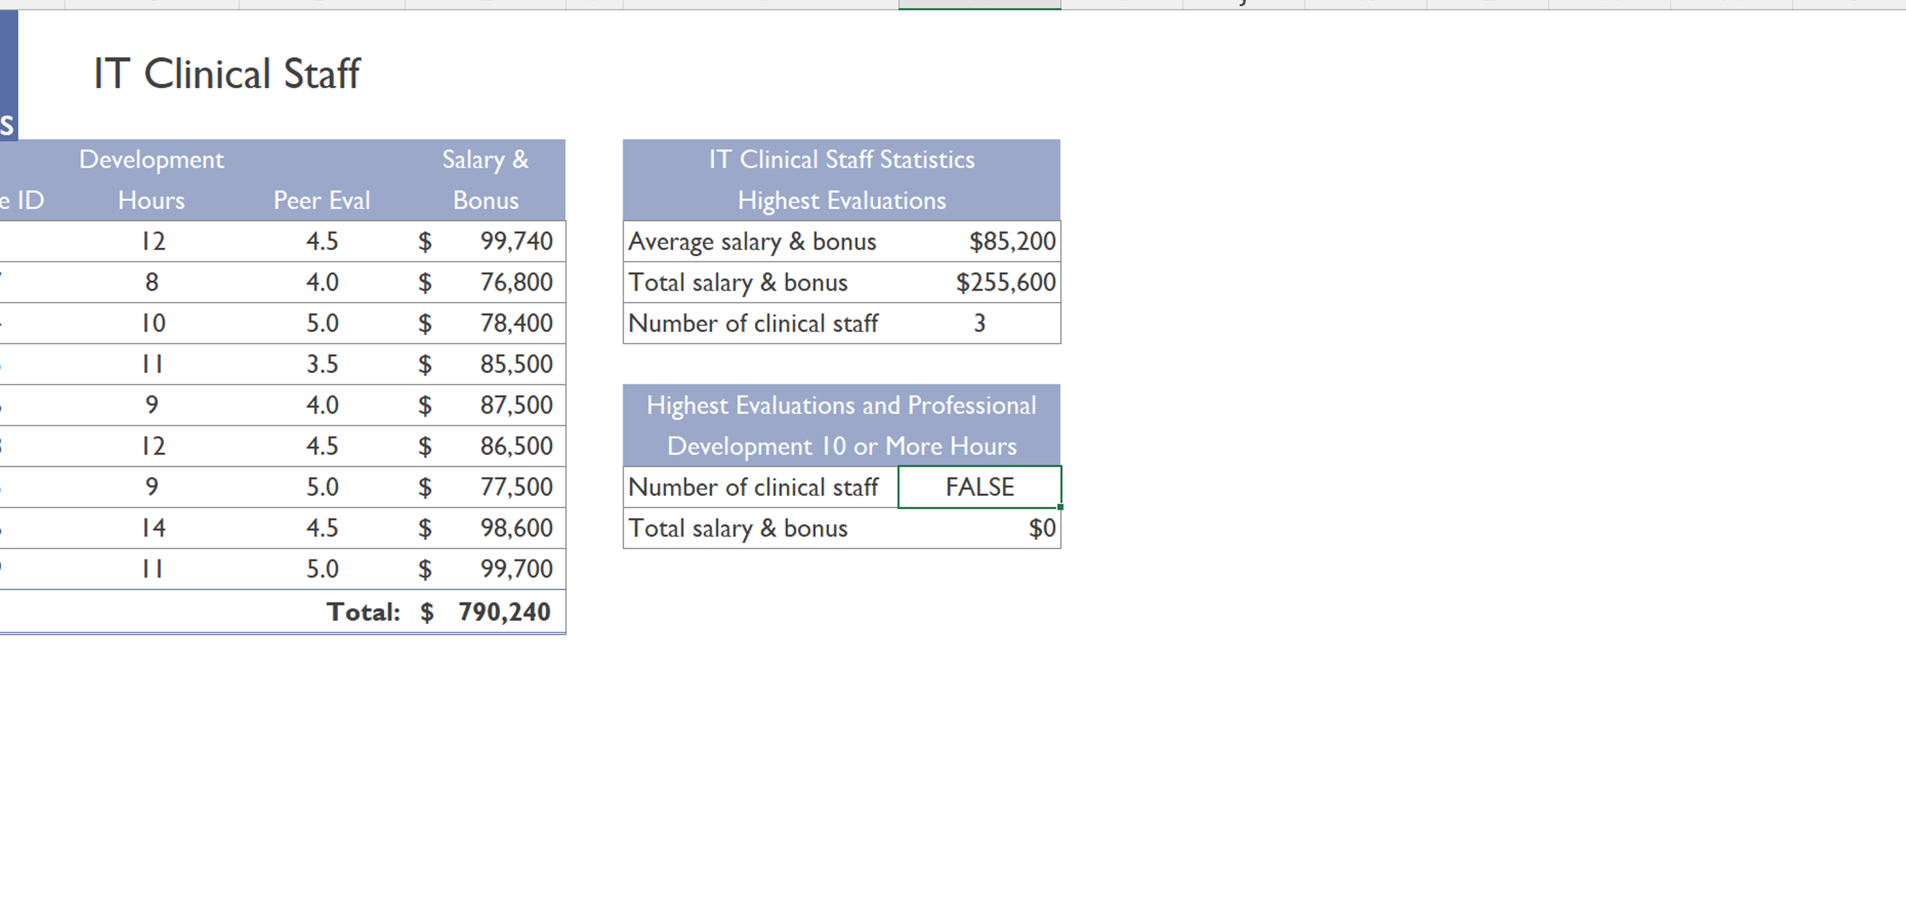
Task: Select the grand Total value 790,240
Action: pos(503,612)
